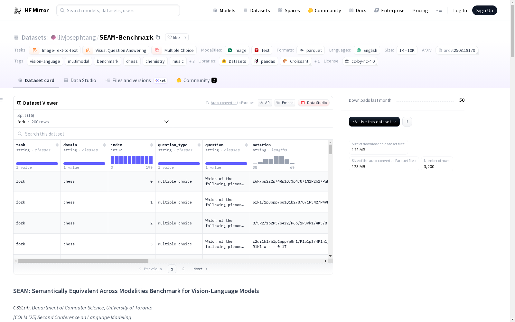The height and width of the screenshot is (322, 515).
Task: Open the API button in Dataset Viewer
Action: pyautogui.click(x=265, y=103)
